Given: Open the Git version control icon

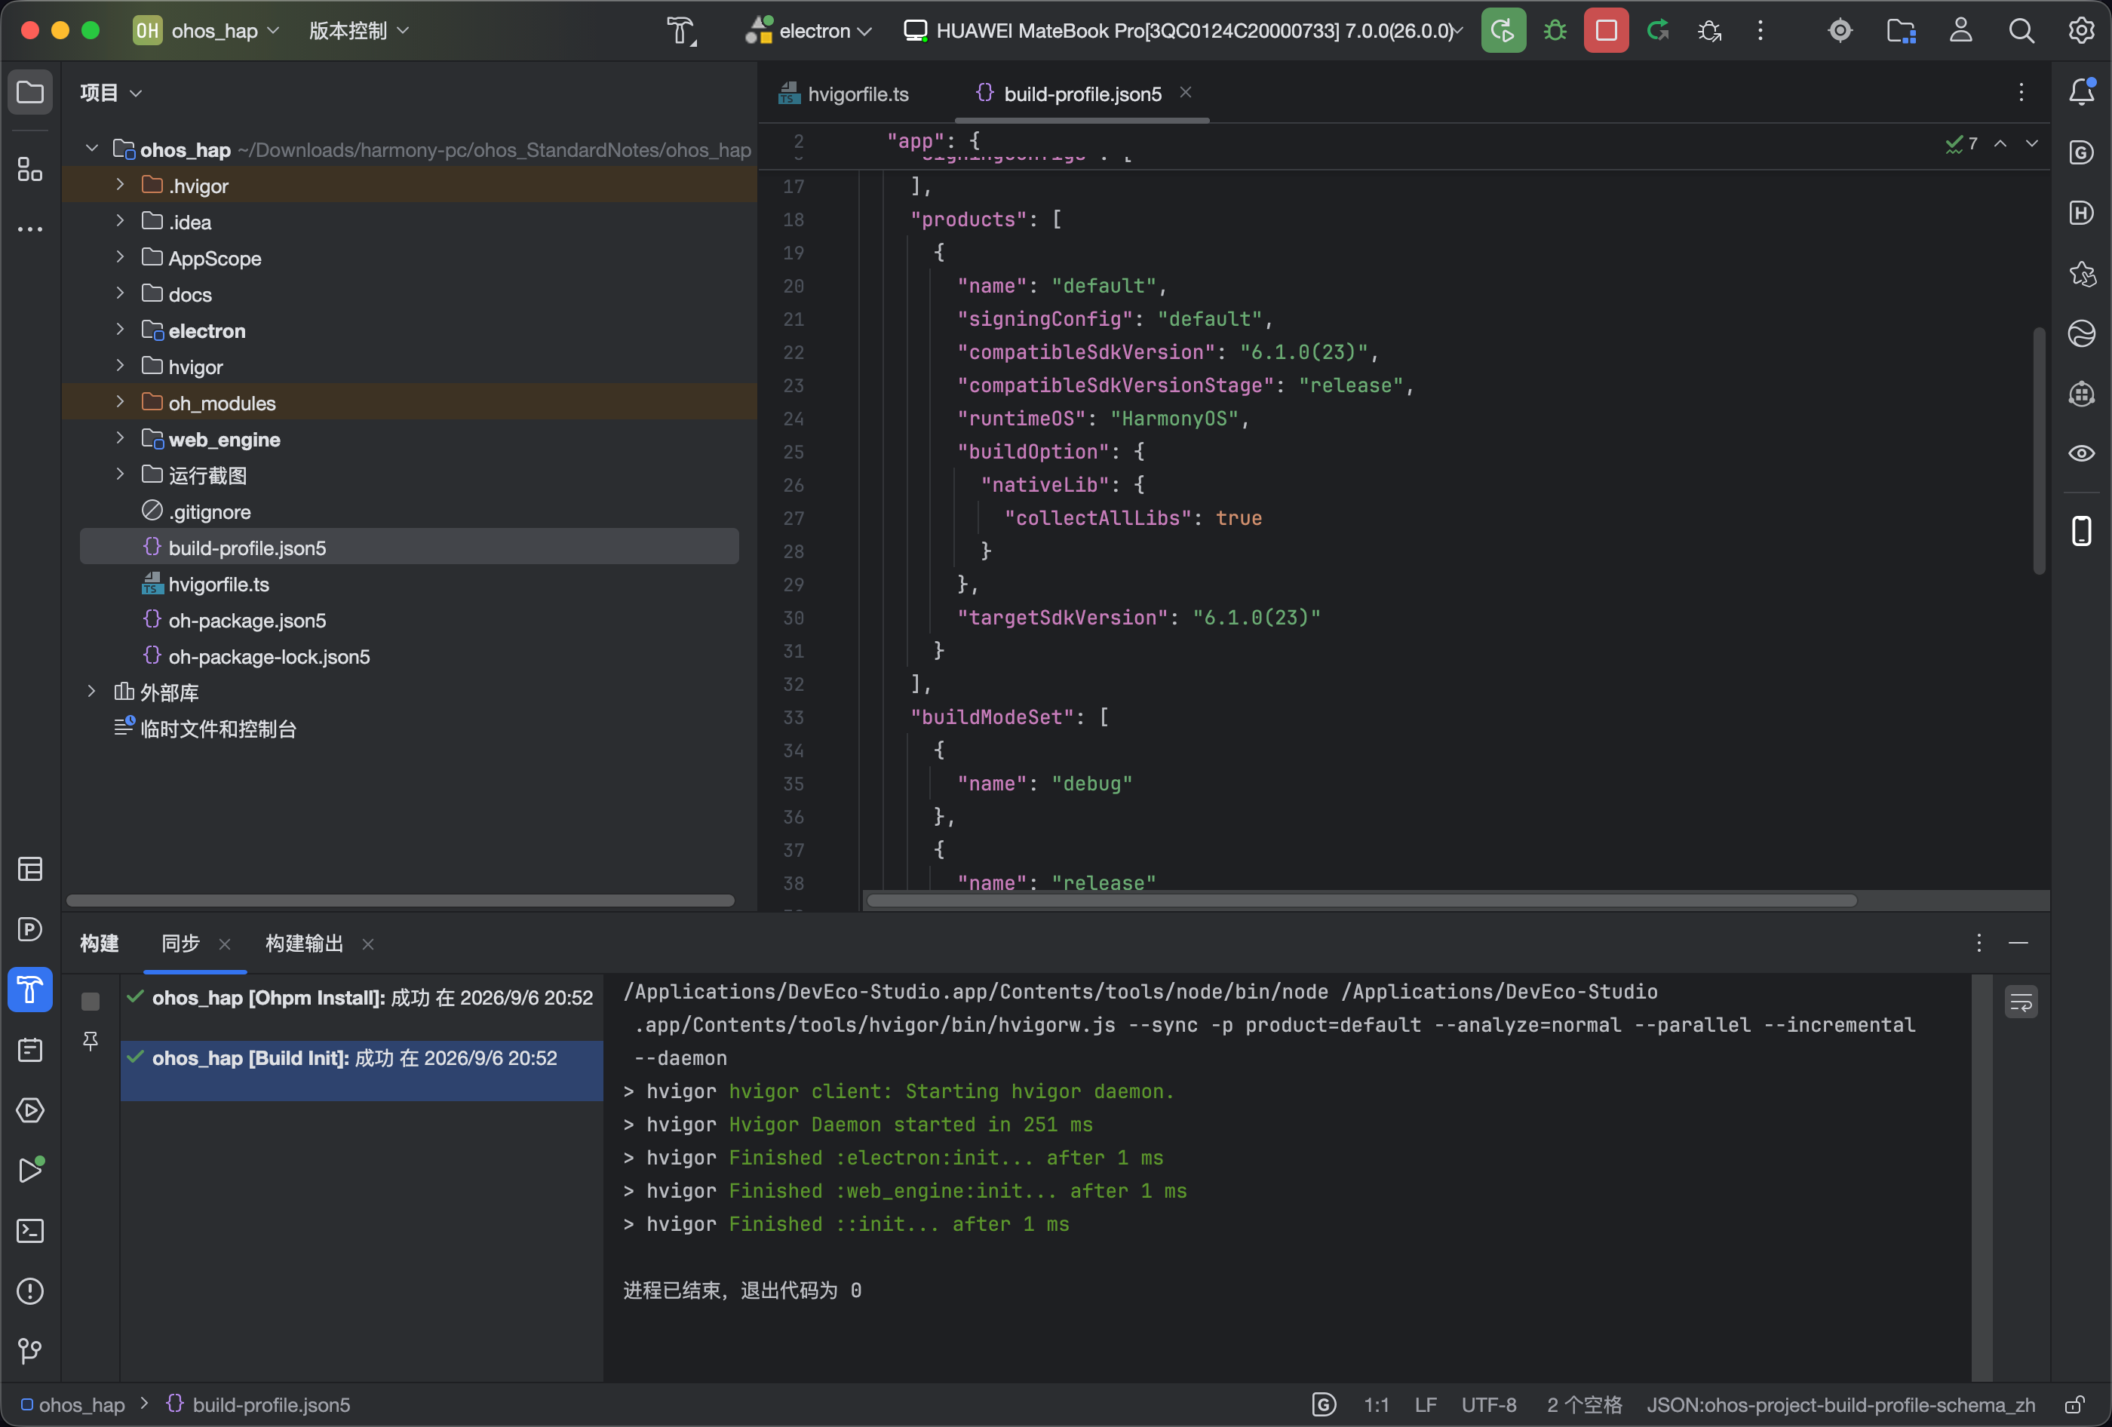Looking at the screenshot, I should [30, 1352].
